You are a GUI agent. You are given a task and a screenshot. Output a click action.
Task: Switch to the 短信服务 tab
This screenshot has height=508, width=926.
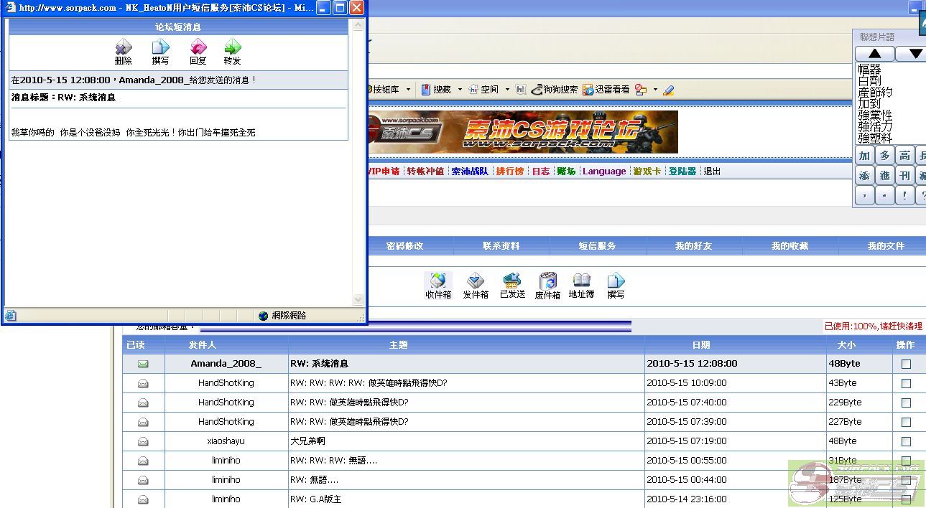pos(597,246)
